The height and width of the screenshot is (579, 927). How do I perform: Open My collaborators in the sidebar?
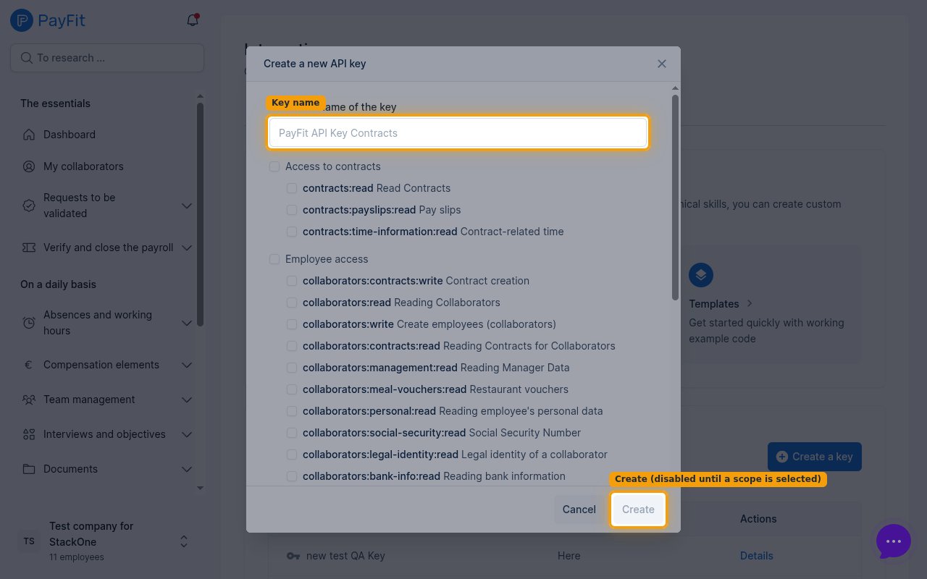click(83, 166)
